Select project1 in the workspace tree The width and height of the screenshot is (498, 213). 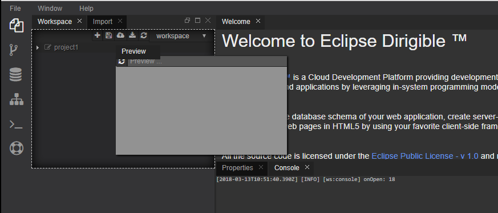(x=66, y=47)
